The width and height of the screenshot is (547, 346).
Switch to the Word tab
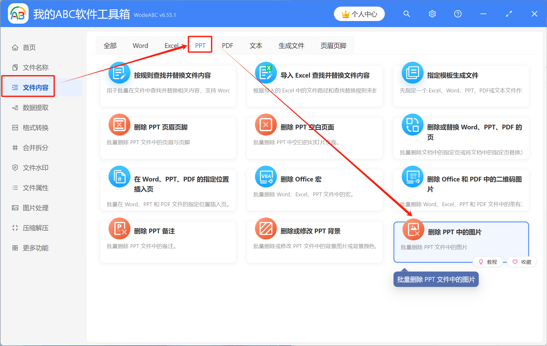coord(140,46)
